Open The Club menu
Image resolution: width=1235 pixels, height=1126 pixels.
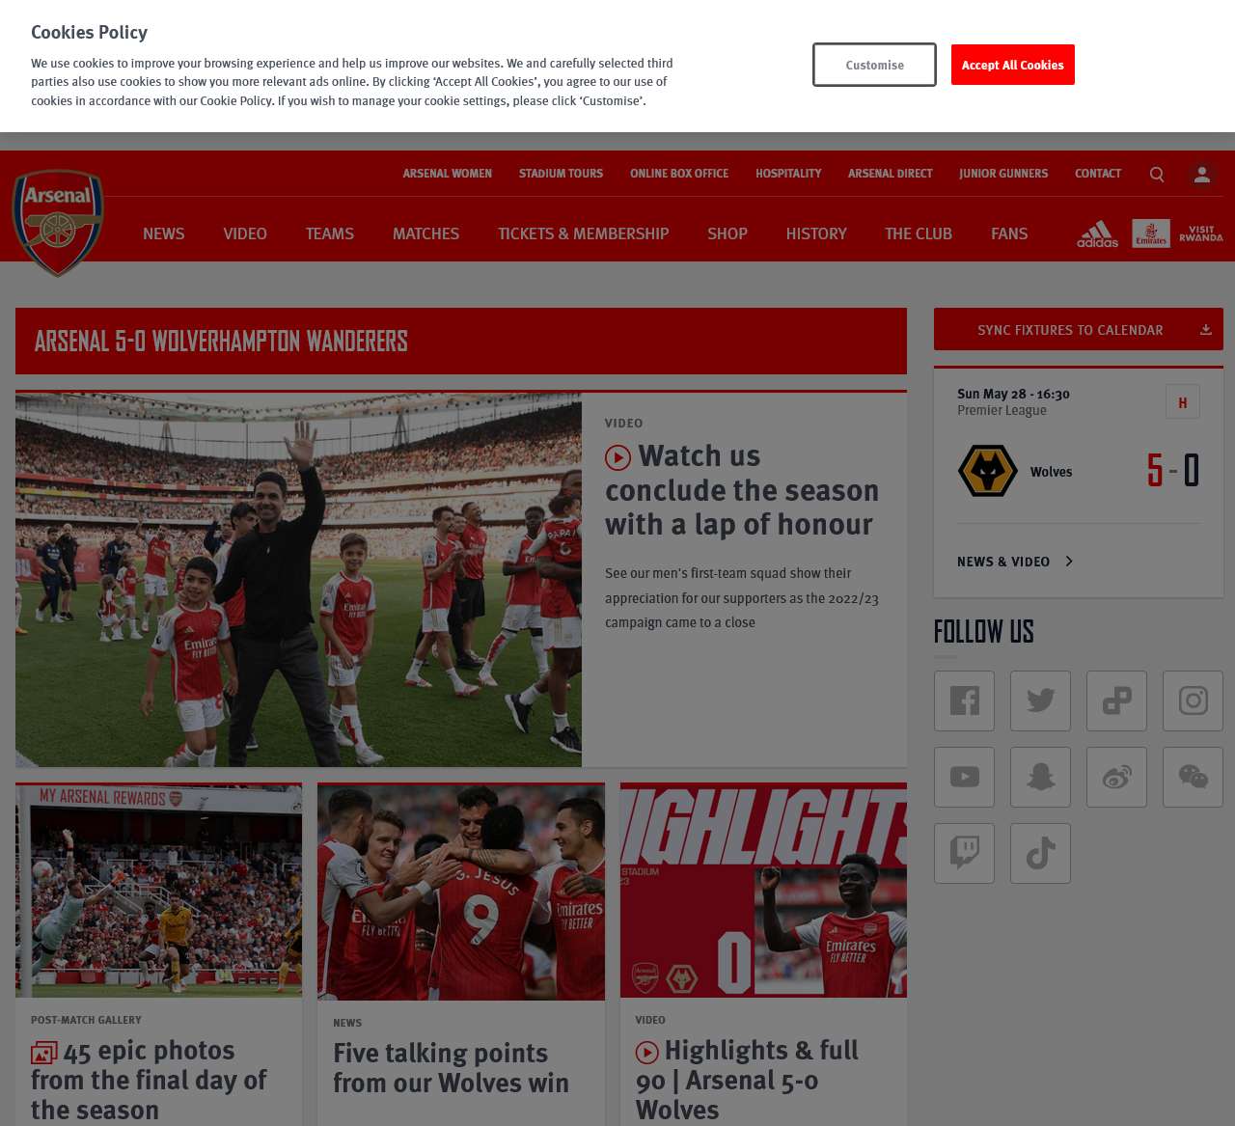[x=919, y=233]
